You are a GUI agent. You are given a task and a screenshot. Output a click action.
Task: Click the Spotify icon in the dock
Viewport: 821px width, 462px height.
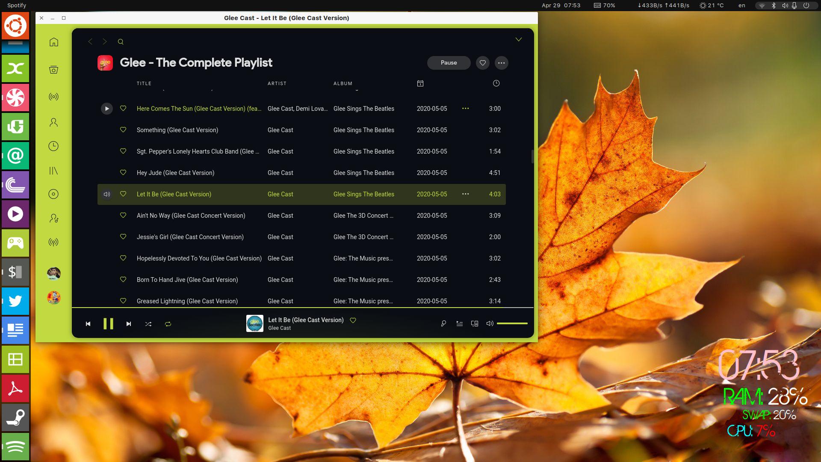click(15, 447)
